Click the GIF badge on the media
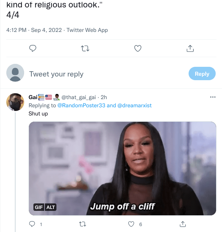This screenshot has height=232, width=222. (x=39, y=207)
